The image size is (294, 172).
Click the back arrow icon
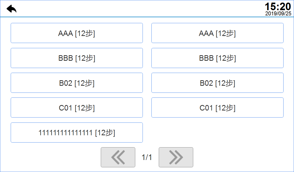click(11, 9)
